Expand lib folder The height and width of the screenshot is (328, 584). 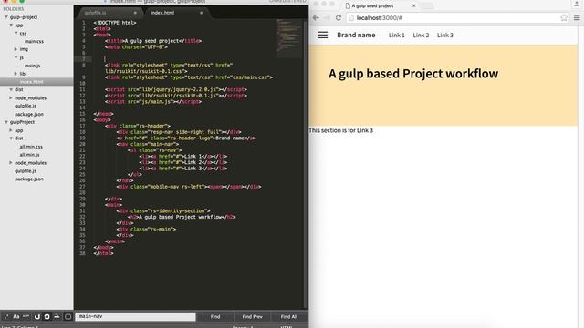pos(16,74)
